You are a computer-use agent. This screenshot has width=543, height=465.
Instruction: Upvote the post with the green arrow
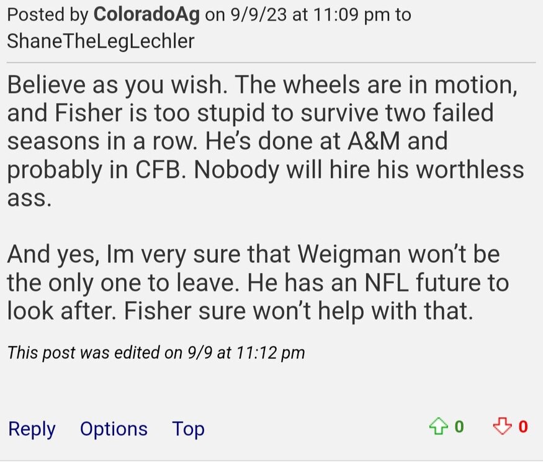coord(438,427)
